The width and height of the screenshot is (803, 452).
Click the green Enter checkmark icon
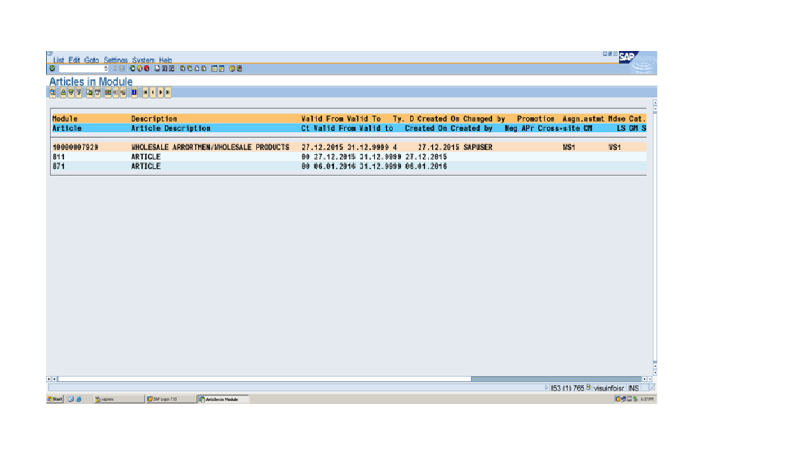pyautogui.click(x=52, y=68)
